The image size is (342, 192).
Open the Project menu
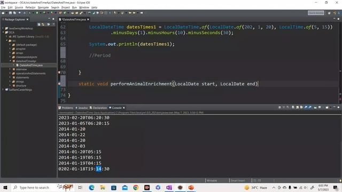pos(65,7)
